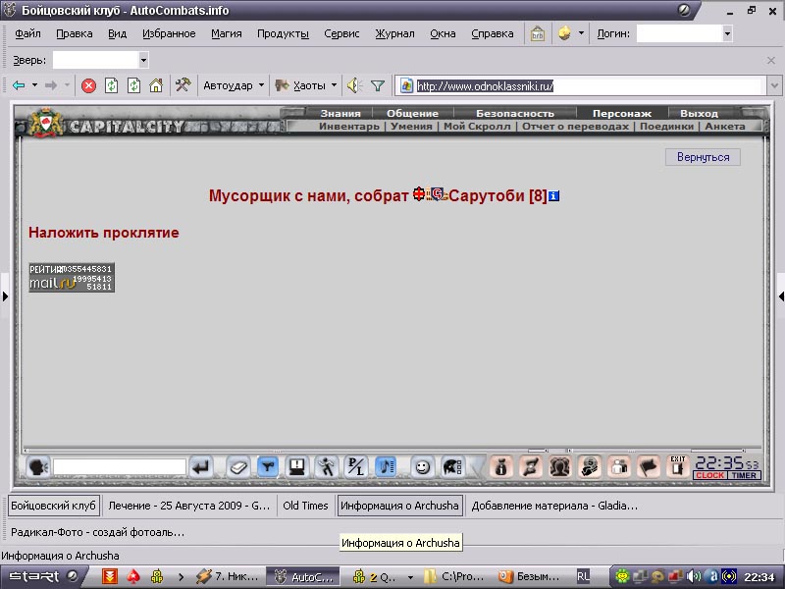This screenshot has height=589, width=785.
Task: Open the Безопасность game menu
Action: (514, 113)
